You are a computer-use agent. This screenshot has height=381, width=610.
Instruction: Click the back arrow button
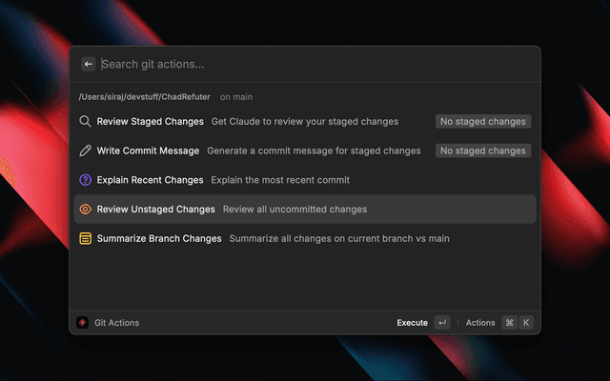click(89, 64)
